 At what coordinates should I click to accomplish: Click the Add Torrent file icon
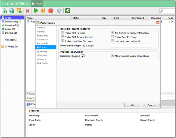coord(4,11)
